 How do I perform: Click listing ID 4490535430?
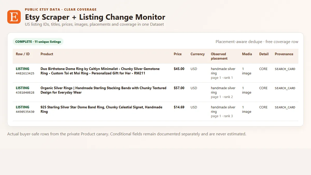coord(25,112)
